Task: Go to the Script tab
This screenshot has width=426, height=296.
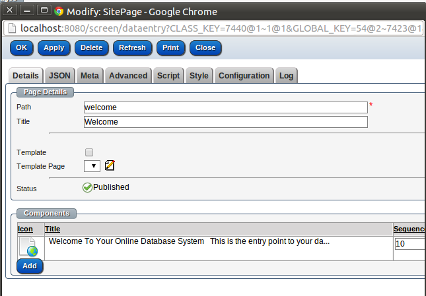Action: 168,76
